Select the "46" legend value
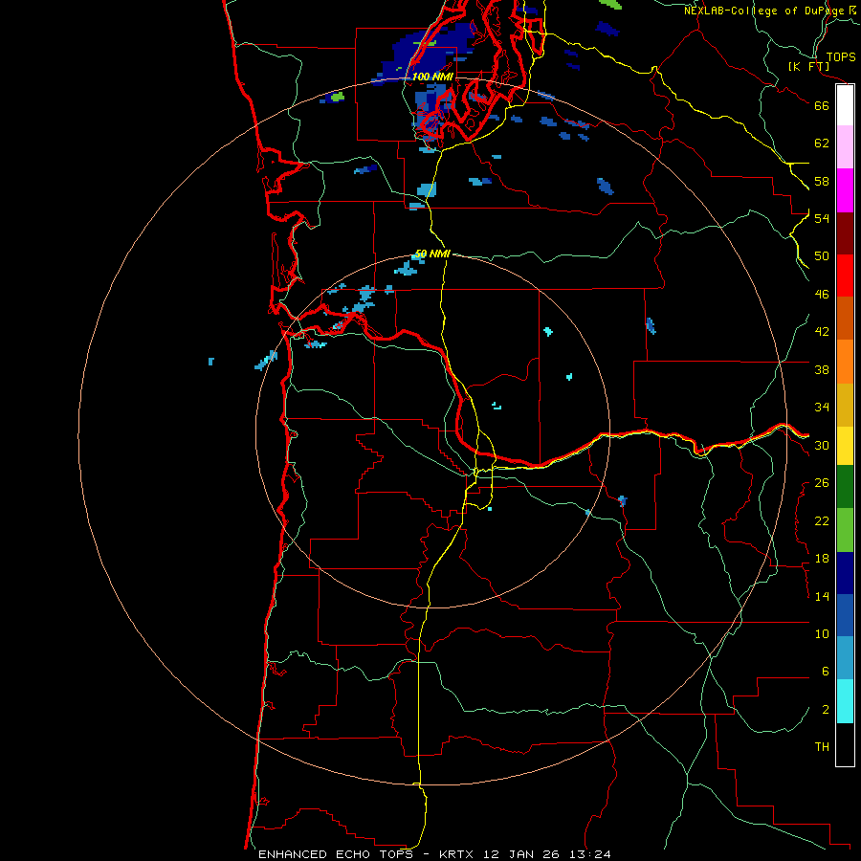The image size is (861, 861). (x=822, y=295)
